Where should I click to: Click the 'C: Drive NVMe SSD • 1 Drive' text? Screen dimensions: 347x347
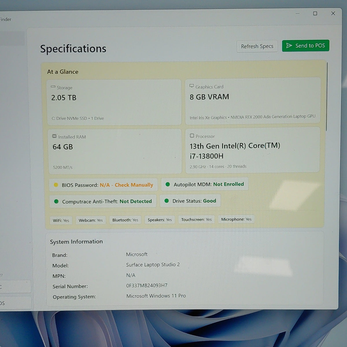coord(78,118)
